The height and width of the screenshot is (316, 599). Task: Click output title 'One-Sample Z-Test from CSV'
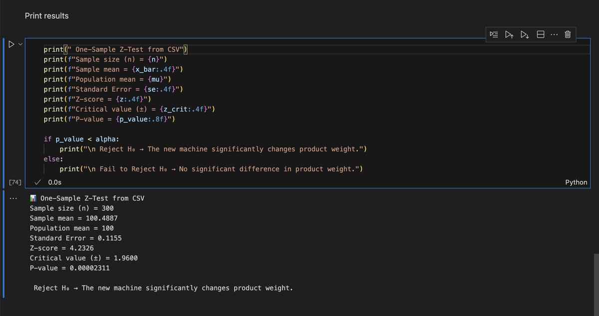click(x=92, y=198)
